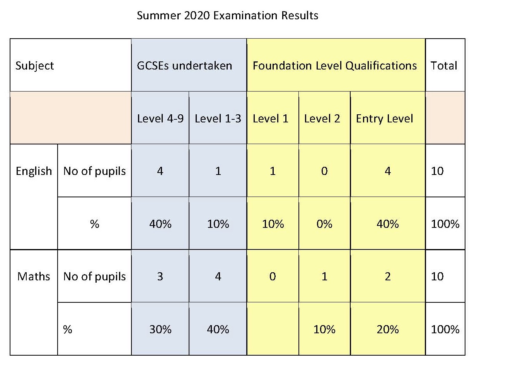Select Maths Level 4-9 pupils cell showing 3
This screenshot has height=385, width=513.
point(160,276)
